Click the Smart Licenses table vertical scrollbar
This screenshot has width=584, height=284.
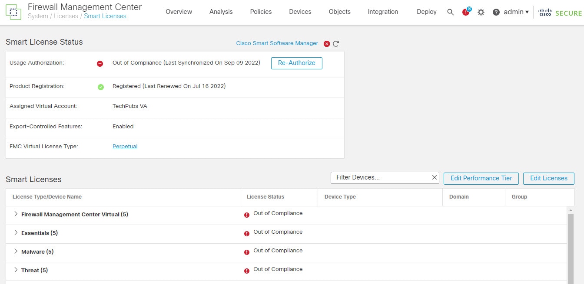[x=571, y=249]
